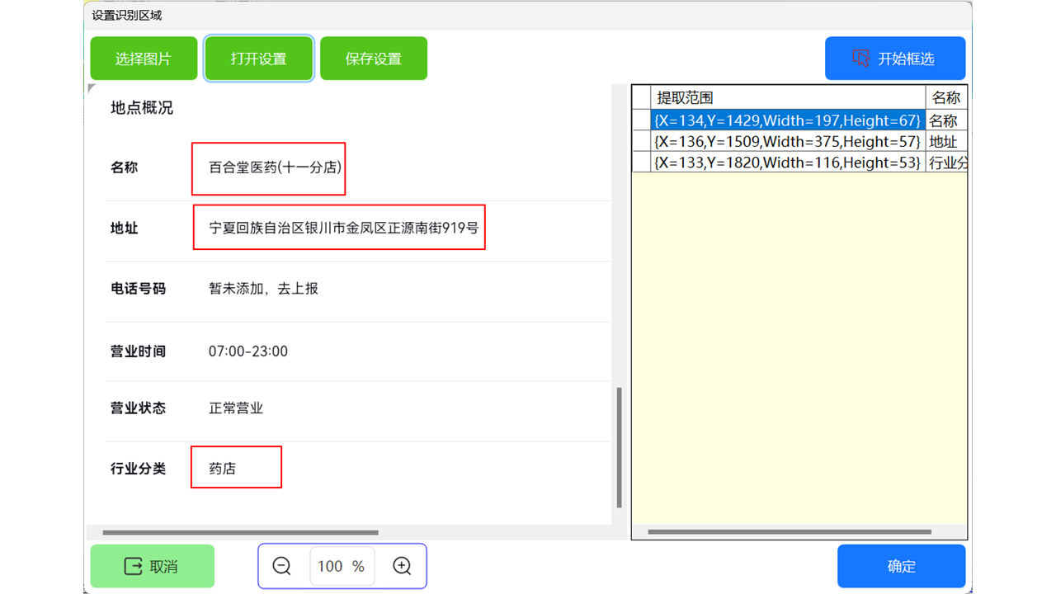
Task: Click 百合堂医药(十一分店) text in image
Action: click(275, 167)
